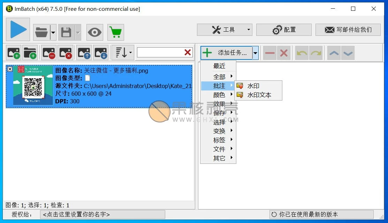Screen dimensions: 388x223
Task: Click the 图像: 1; 选择: 1; 检查: 1 status
Action: [x=37, y=205]
